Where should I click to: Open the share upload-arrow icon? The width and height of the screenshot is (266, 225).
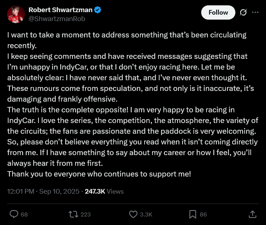(x=252, y=214)
